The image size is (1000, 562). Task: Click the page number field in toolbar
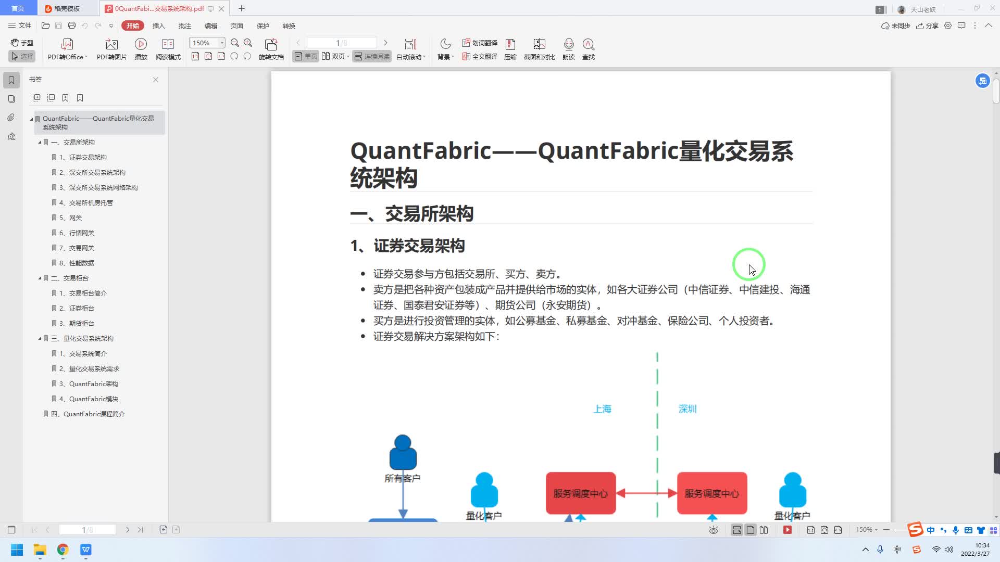pyautogui.click(x=341, y=43)
